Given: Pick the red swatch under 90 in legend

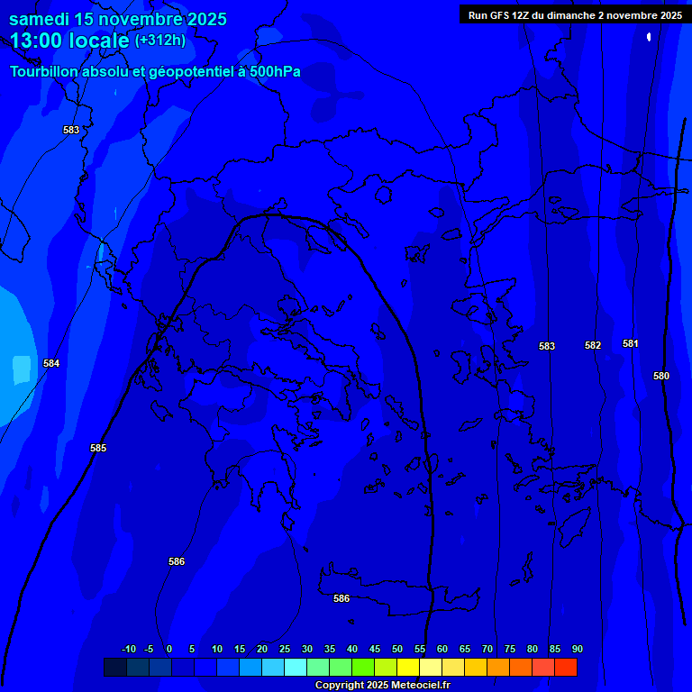Looking at the screenshot, I should point(566,668).
